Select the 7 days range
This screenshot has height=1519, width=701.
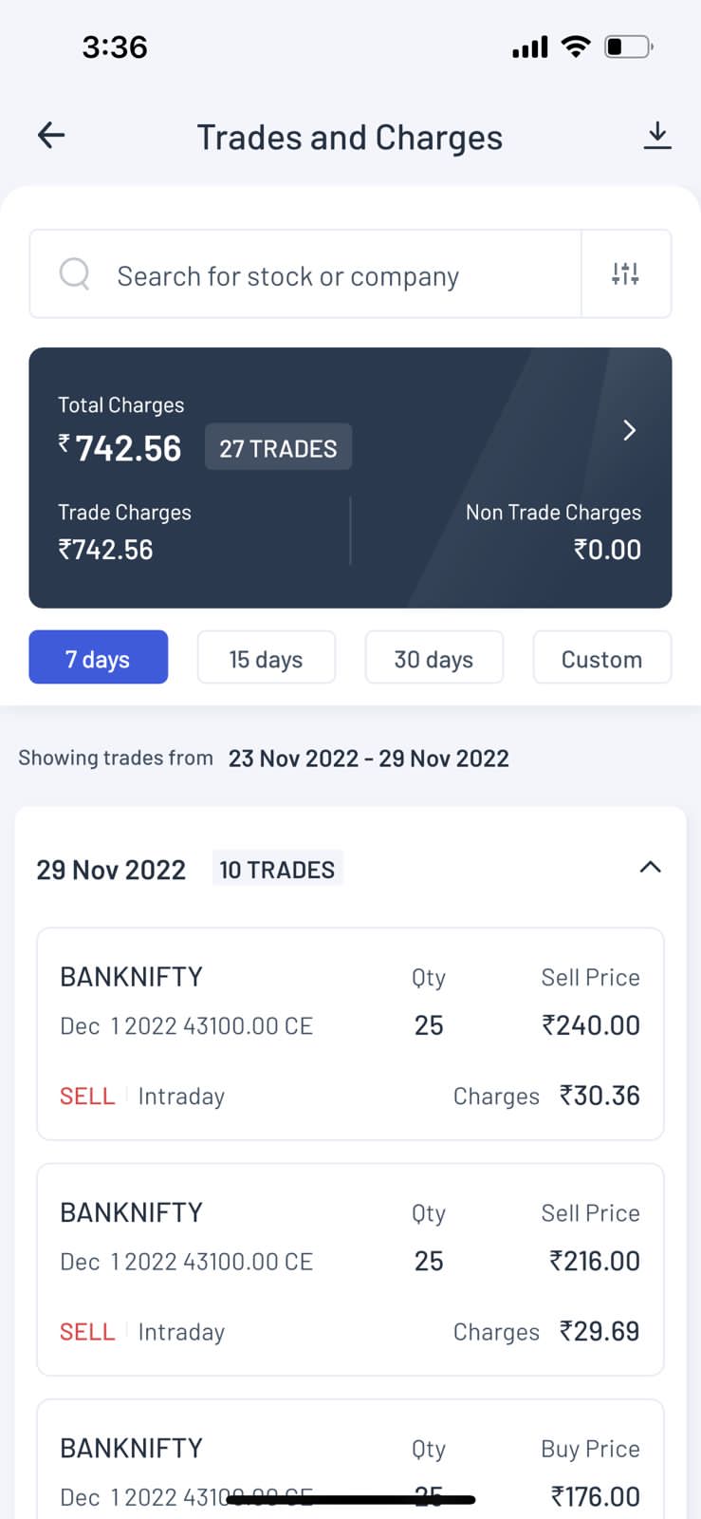(x=99, y=658)
